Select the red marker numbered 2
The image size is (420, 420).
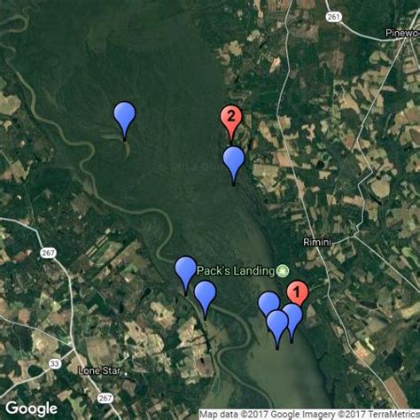[x=231, y=116]
